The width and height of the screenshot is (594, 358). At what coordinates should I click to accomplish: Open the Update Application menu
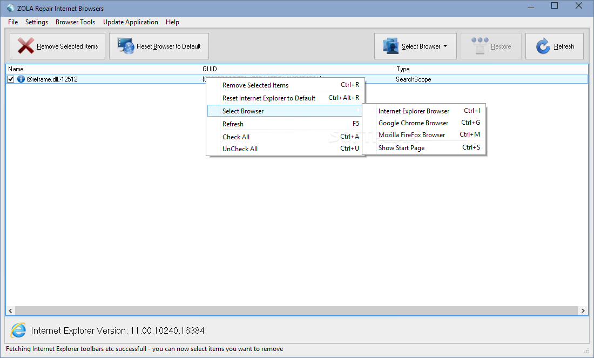[x=131, y=22]
